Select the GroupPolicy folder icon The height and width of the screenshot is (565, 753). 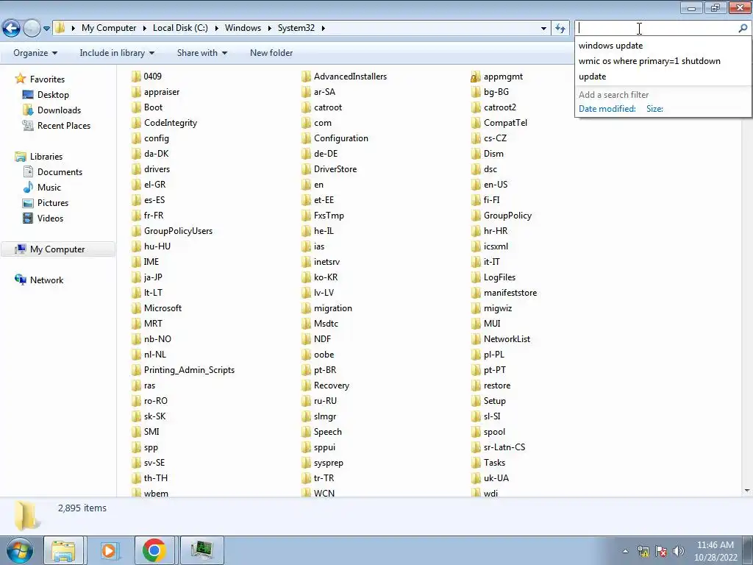[x=476, y=216]
